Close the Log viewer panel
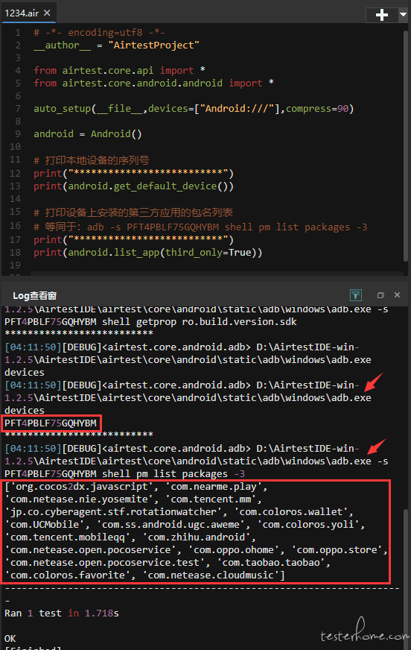The width and height of the screenshot is (411, 650). point(398,294)
